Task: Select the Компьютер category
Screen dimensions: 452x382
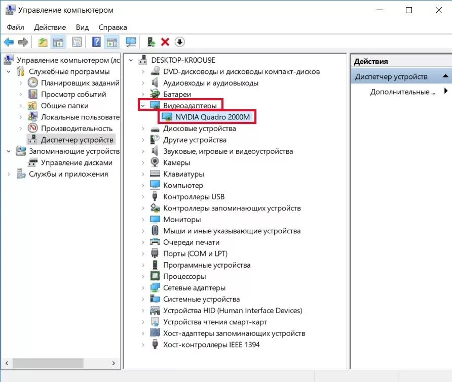Action: tap(183, 185)
